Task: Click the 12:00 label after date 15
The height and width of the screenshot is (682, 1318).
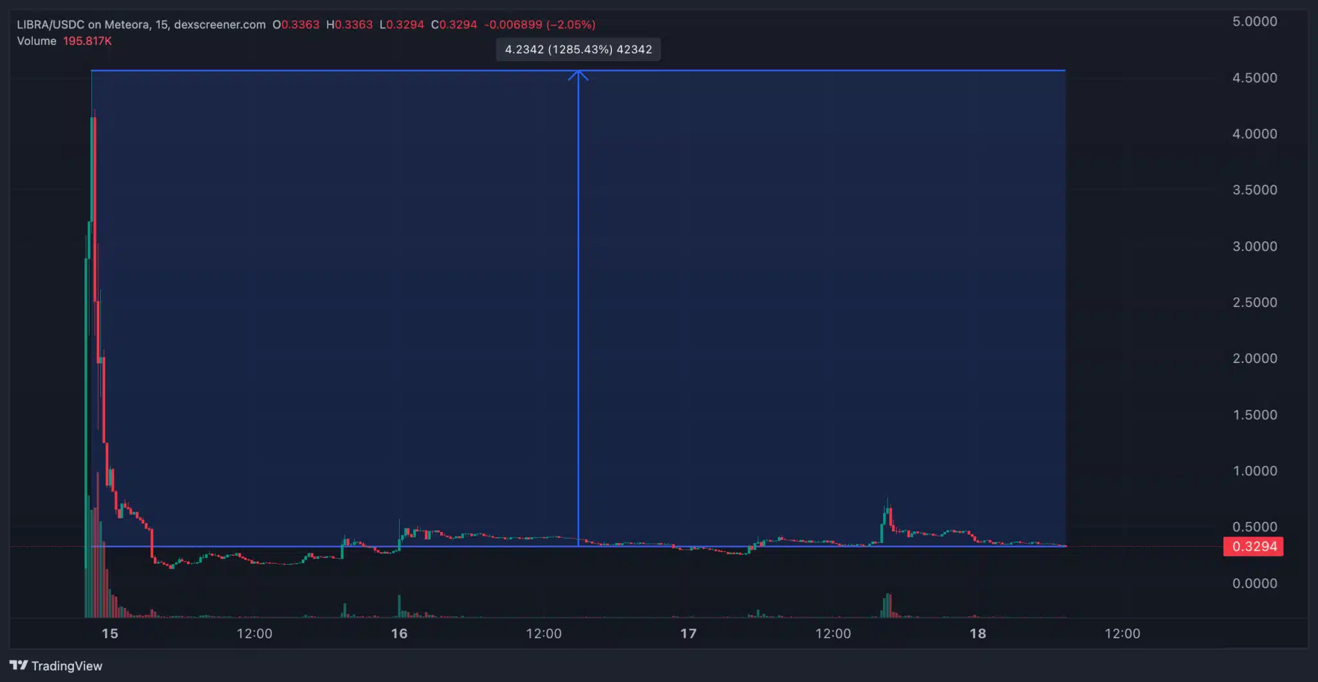Action: coord(254,634)
